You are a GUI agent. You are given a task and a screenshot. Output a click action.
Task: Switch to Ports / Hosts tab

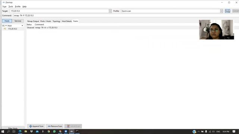[46, 21]
